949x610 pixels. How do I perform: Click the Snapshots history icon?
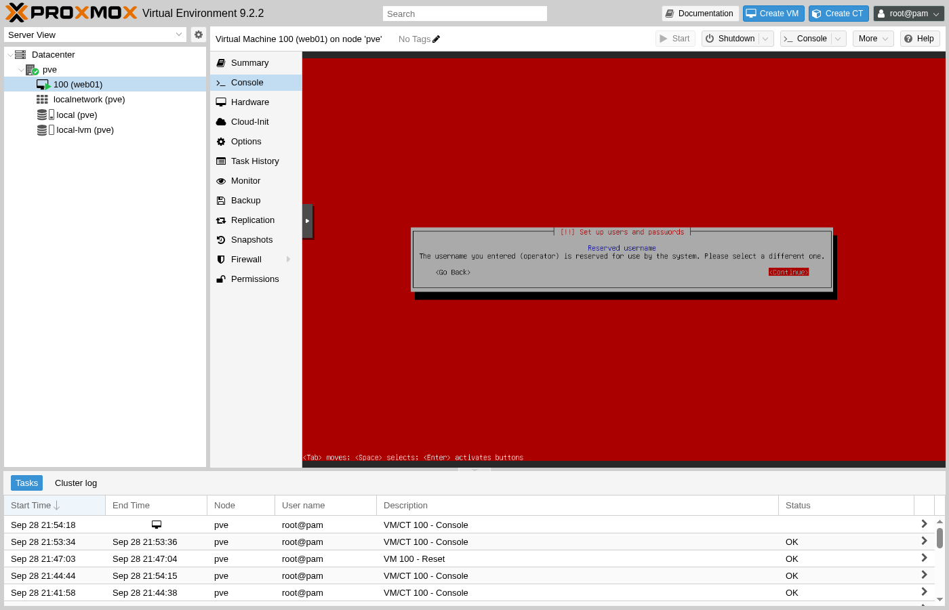pos(221,240)
